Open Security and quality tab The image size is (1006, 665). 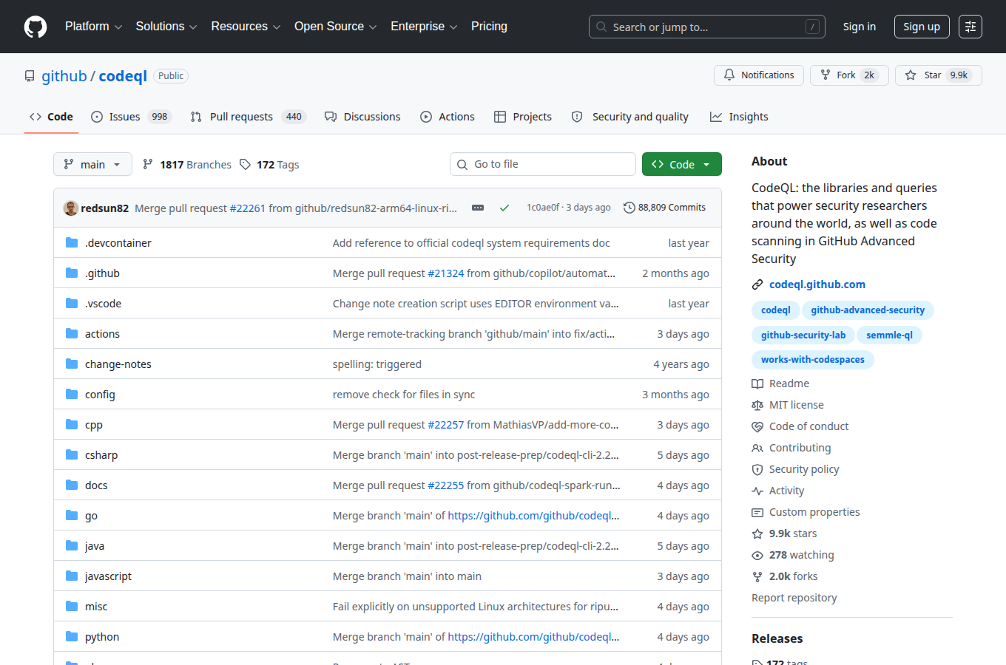630,117
